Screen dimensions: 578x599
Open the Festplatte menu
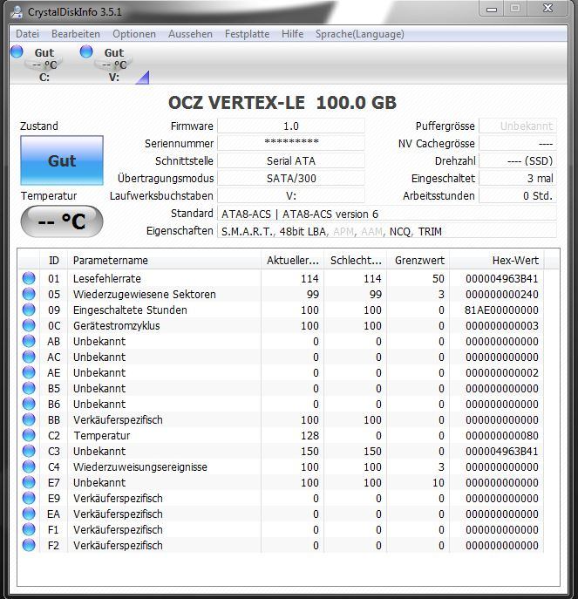coord(248,34)
